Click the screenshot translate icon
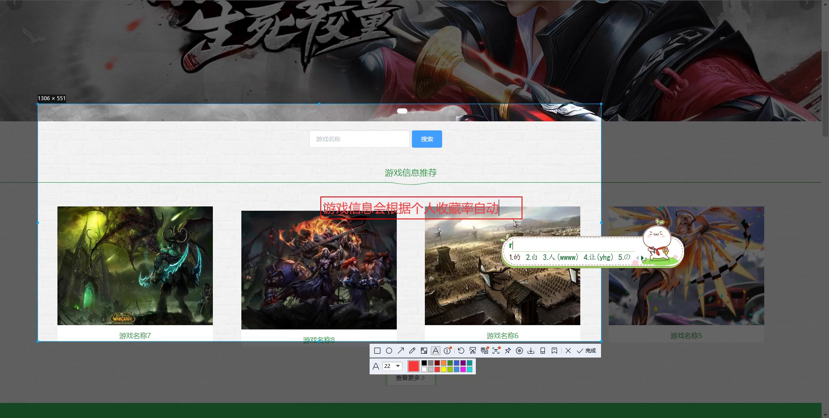This screenshot has width=829, height=418. [484, 351]
